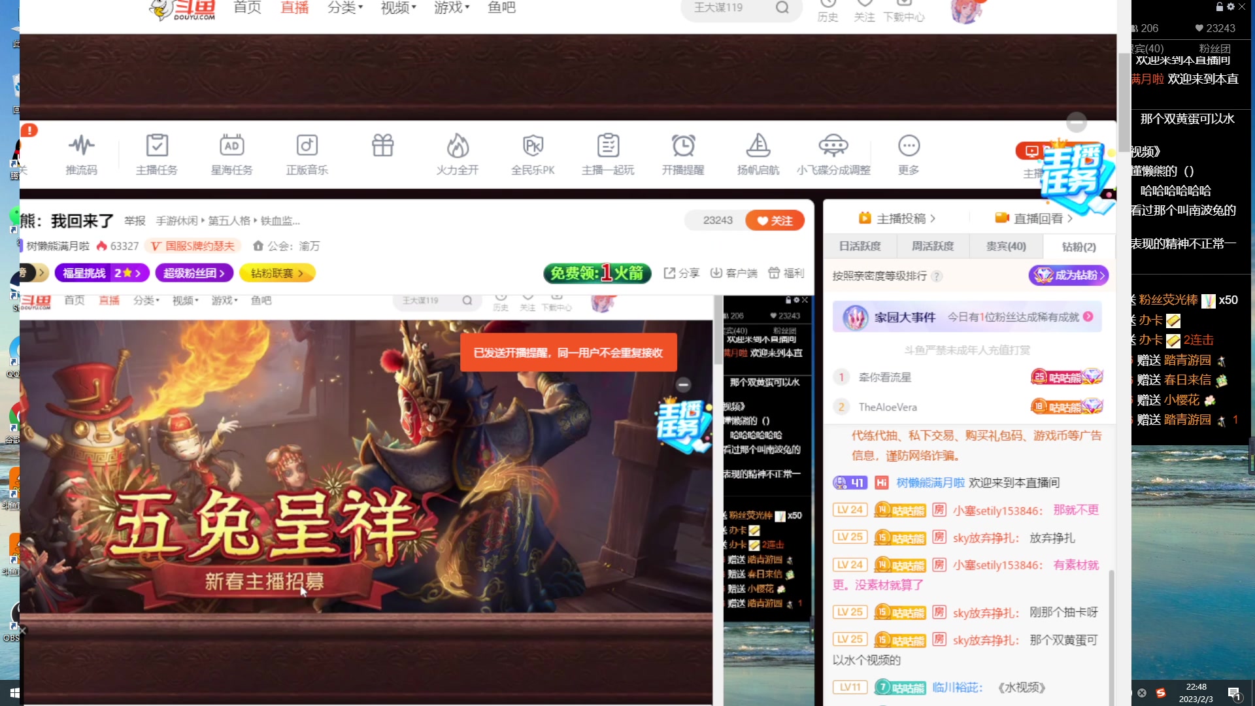Expand the 视频 dropdown in the top navigation

(x=398, y=8)
